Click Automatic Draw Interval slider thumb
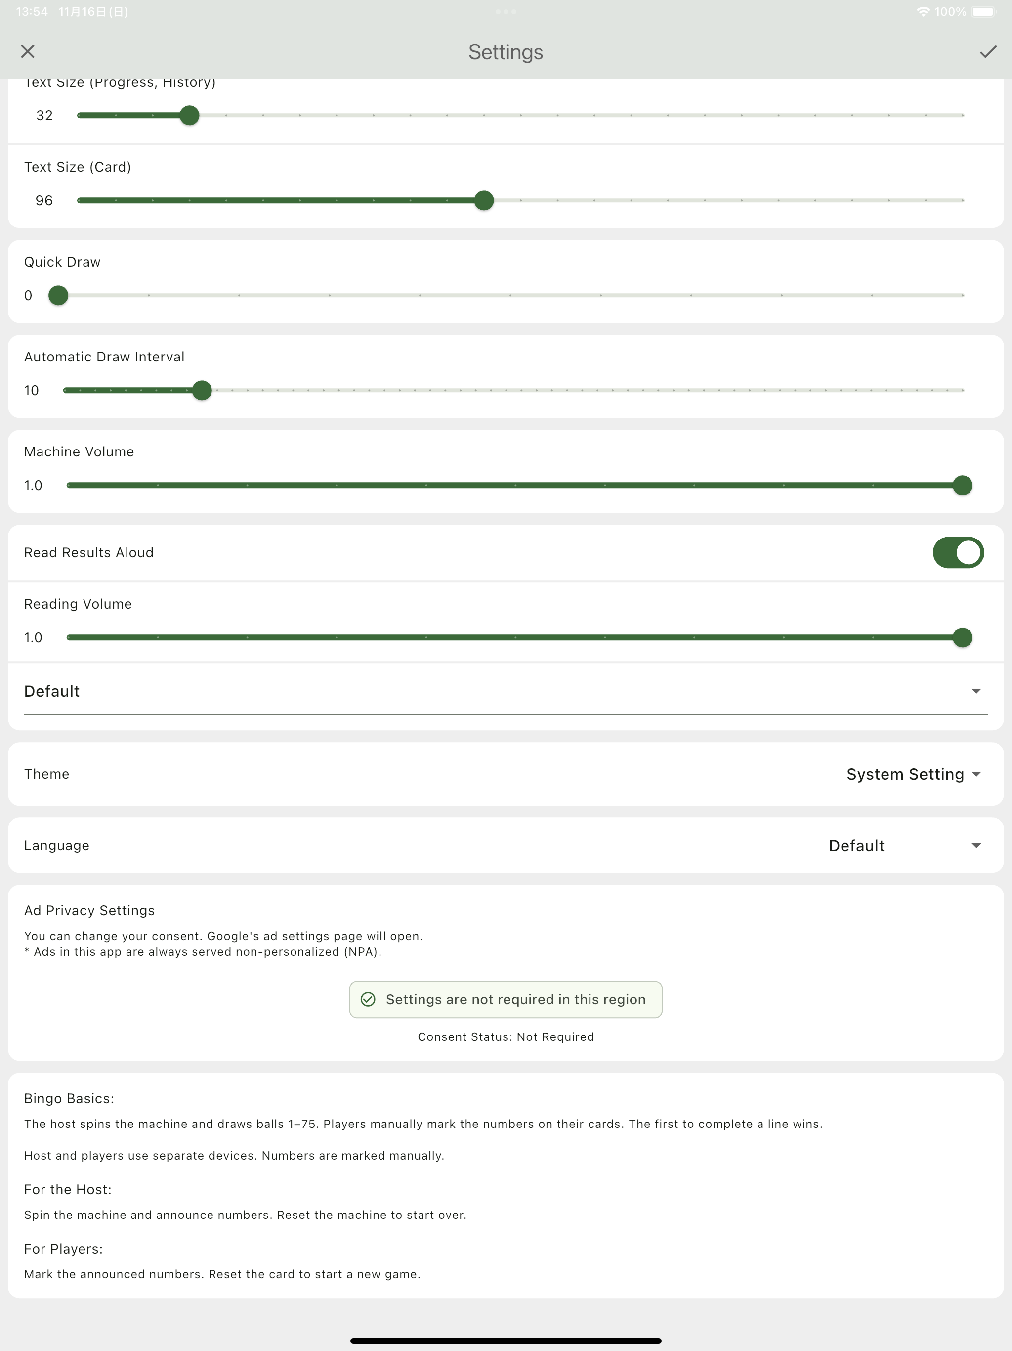Screen dimensions: 1012x1351 pyautogui.click(x=202, y=390)
